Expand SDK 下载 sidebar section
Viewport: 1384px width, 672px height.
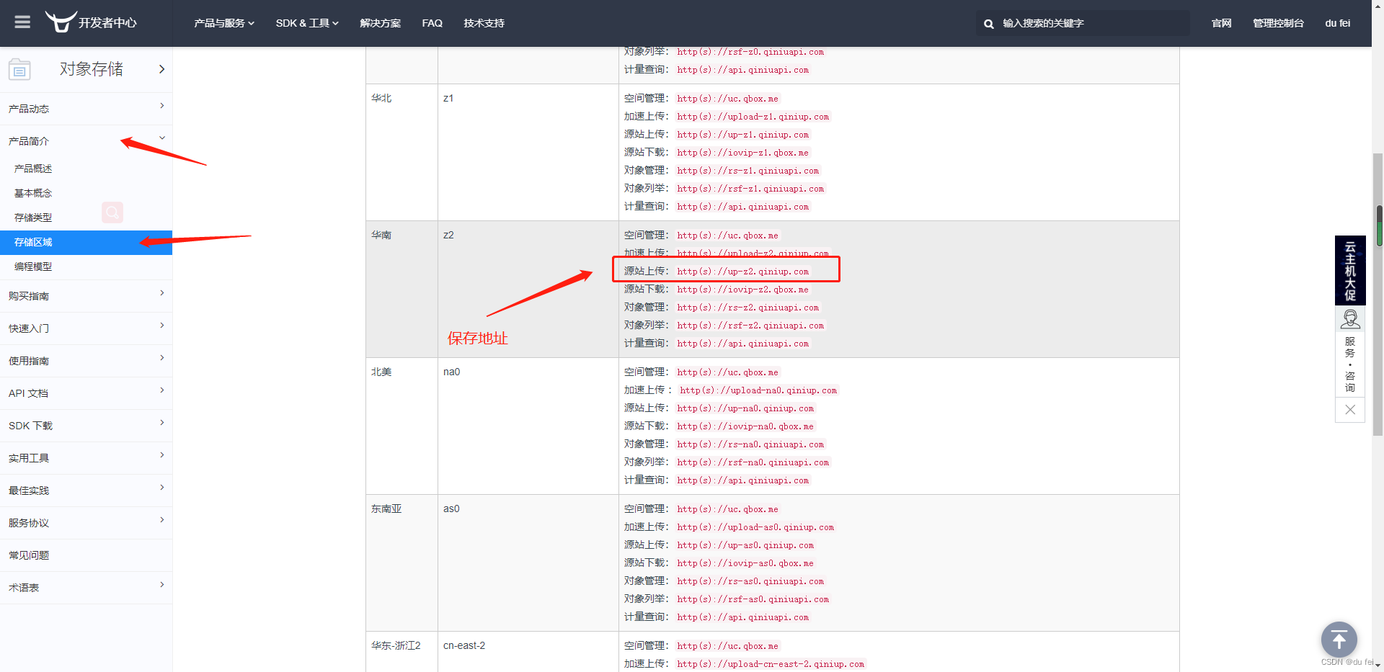86,426
